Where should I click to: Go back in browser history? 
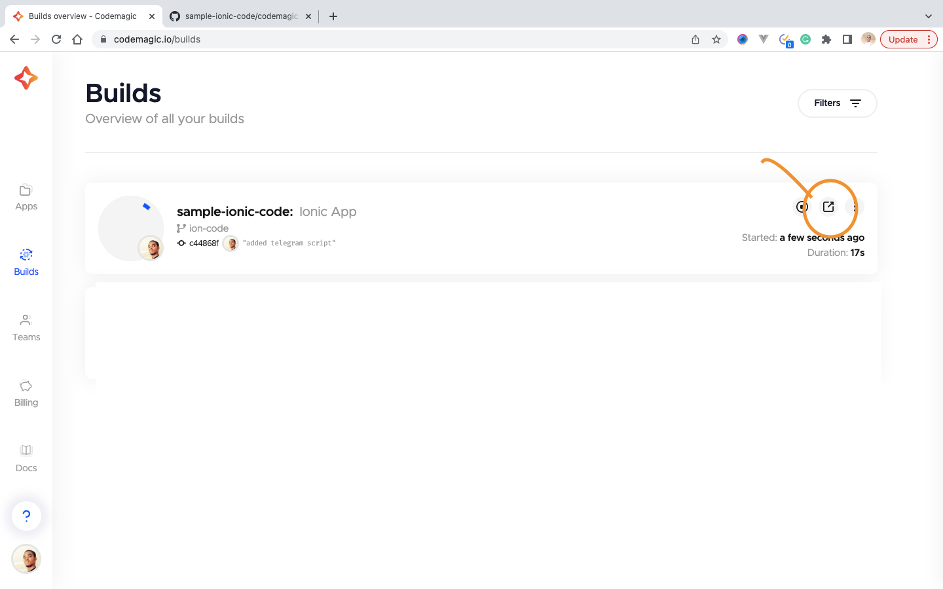click(14, 39)
